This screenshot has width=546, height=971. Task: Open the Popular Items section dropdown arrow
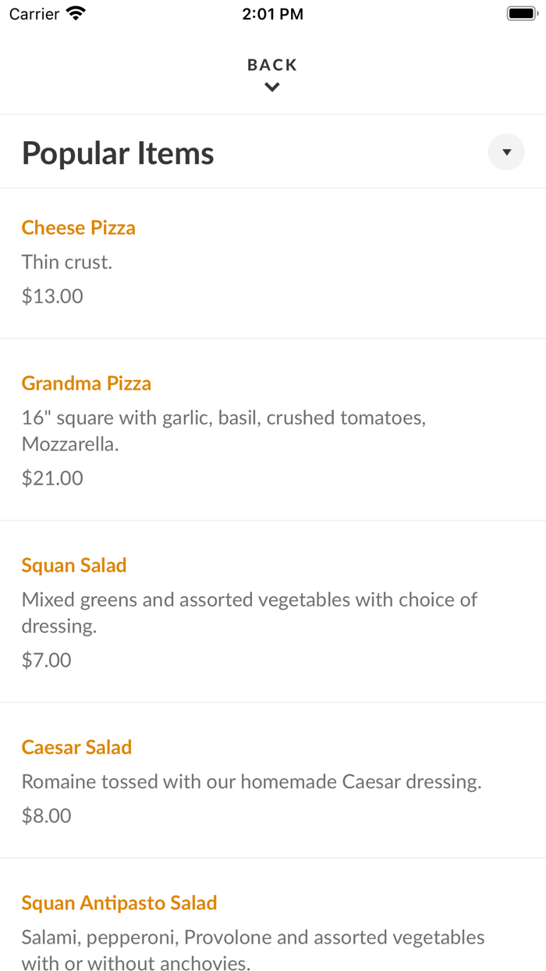pyautogui.click(x=505, y=151)
